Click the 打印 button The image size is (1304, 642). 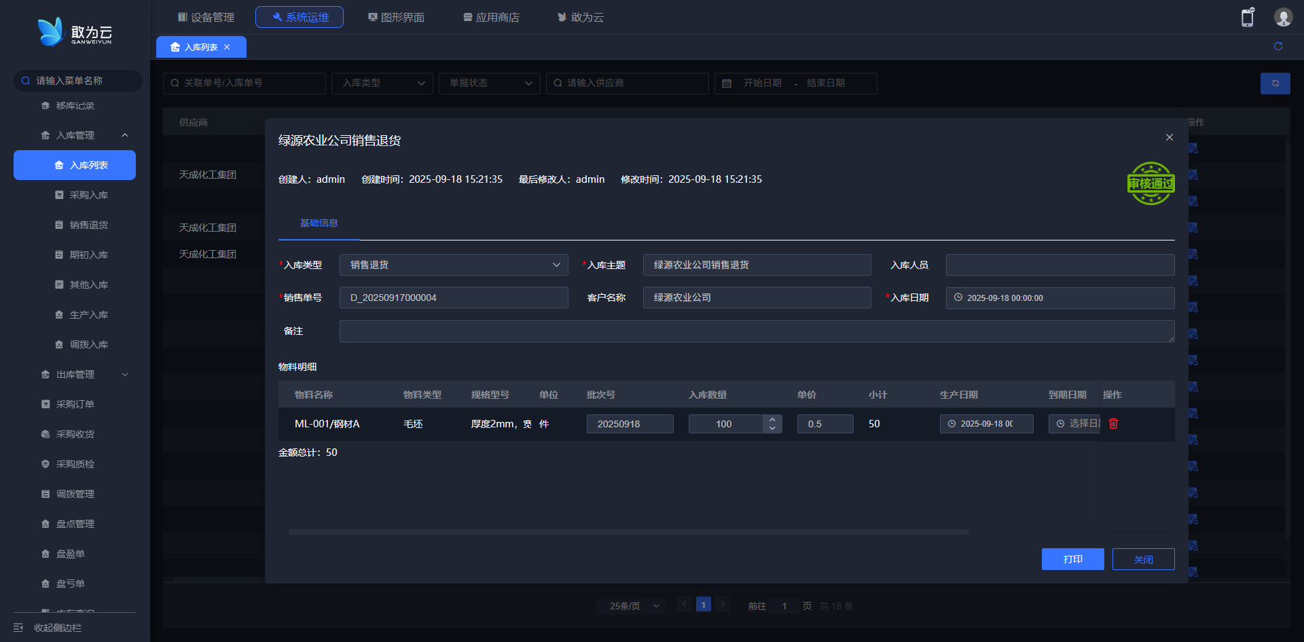(x=1073, y=559)
